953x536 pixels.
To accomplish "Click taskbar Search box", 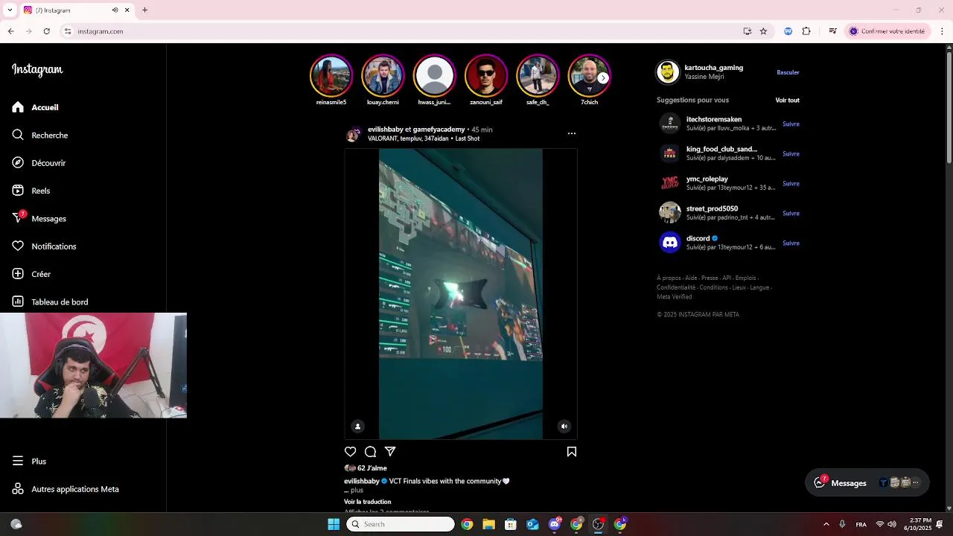I will 401,524.
